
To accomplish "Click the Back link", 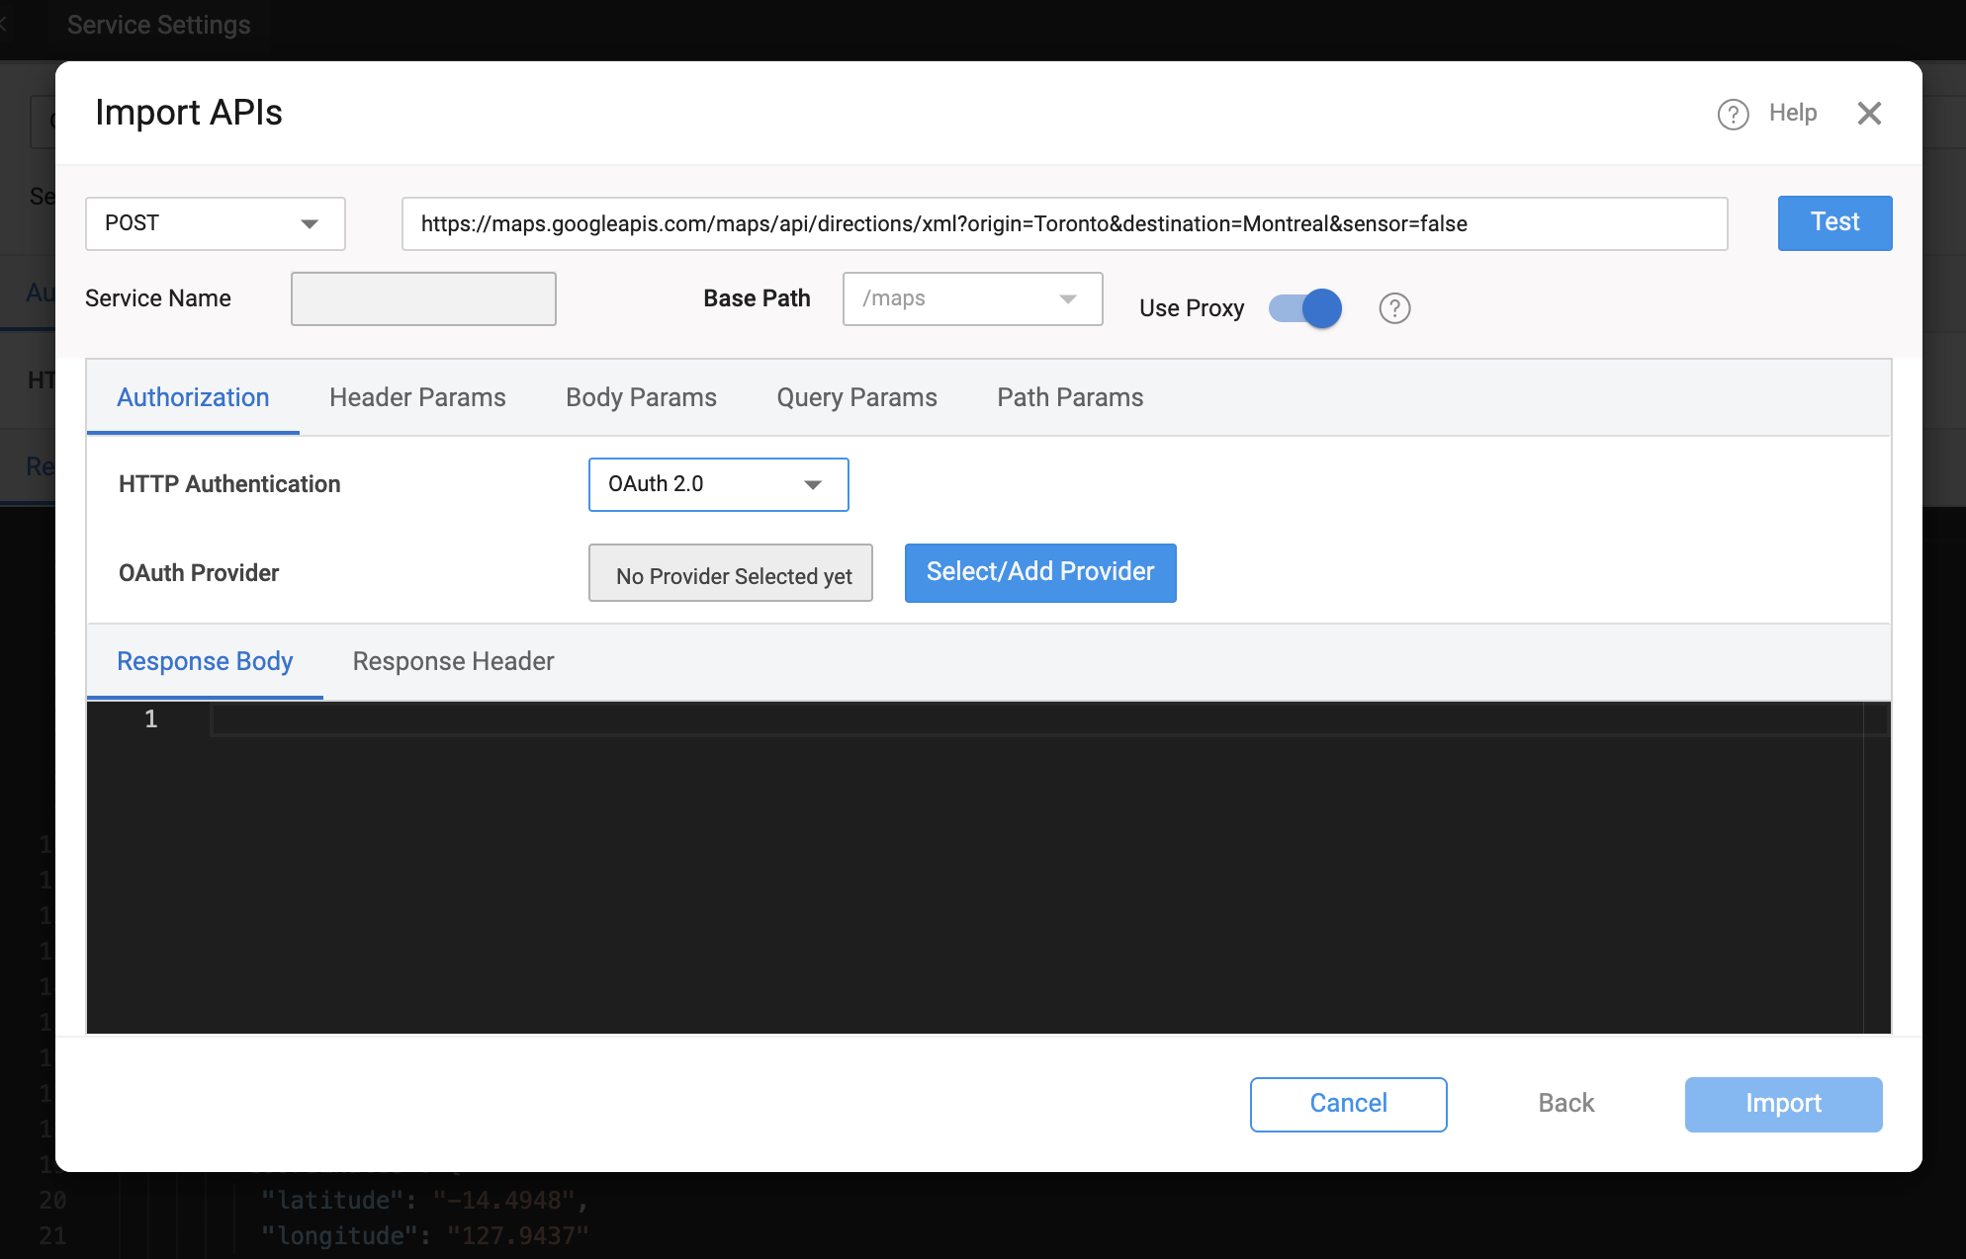I will click(1565, 1103).
